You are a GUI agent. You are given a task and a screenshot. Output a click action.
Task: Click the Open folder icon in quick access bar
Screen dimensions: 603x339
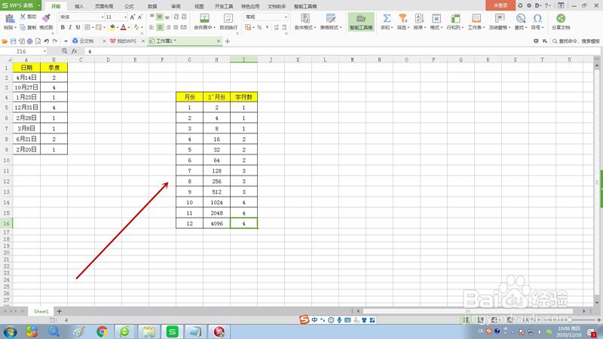[x=5, y=41]
